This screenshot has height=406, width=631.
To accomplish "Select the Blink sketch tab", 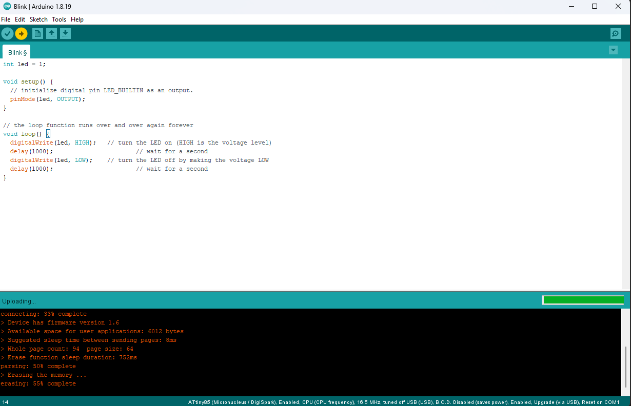I will coord(16,52).
